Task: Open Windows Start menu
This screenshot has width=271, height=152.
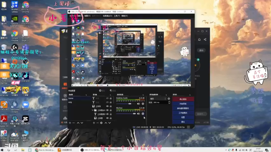Action: 2,150
